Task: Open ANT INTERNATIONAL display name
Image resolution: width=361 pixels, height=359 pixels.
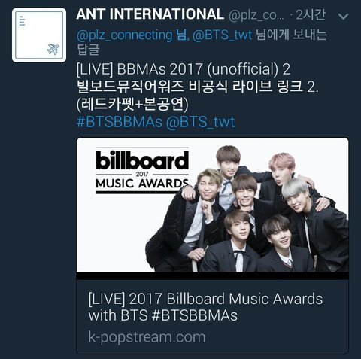Action: (150, 14)
